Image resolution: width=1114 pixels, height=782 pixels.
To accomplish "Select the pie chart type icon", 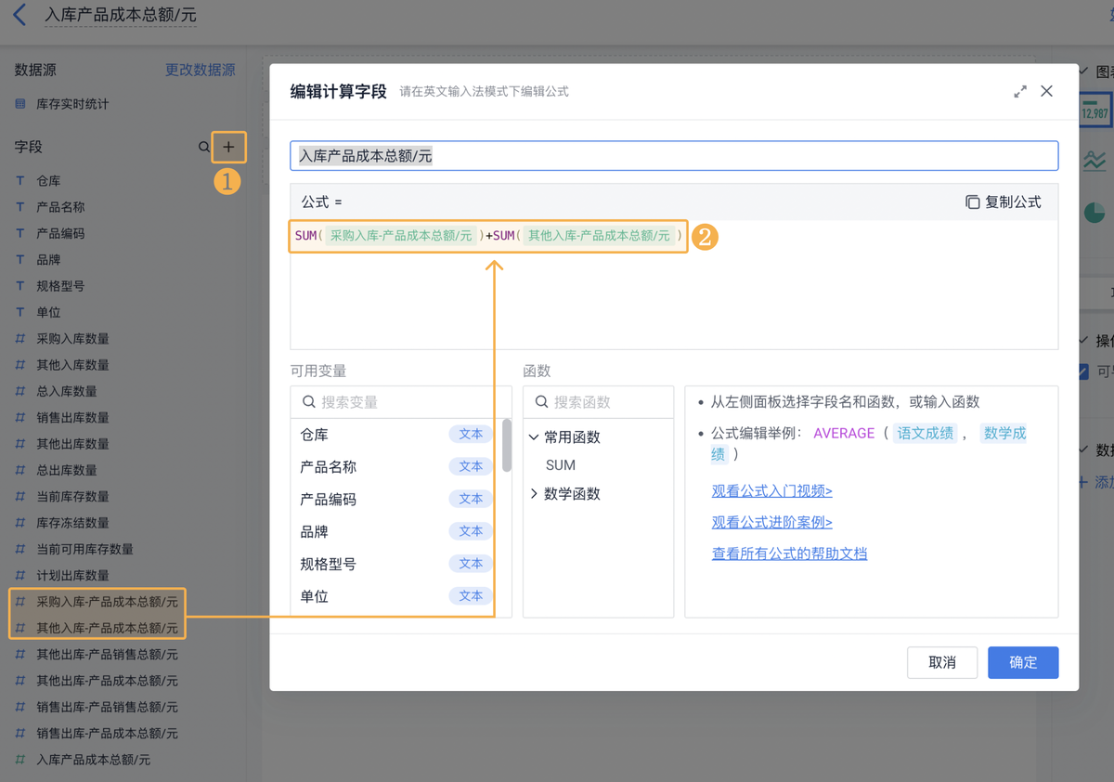I will [1095, 213].
